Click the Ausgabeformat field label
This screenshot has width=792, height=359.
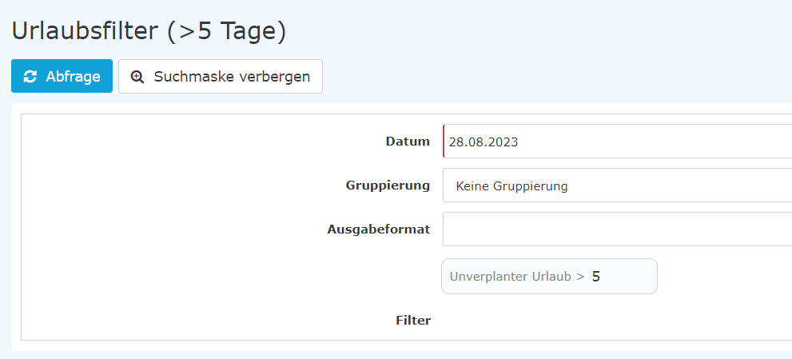coord(379,229)
